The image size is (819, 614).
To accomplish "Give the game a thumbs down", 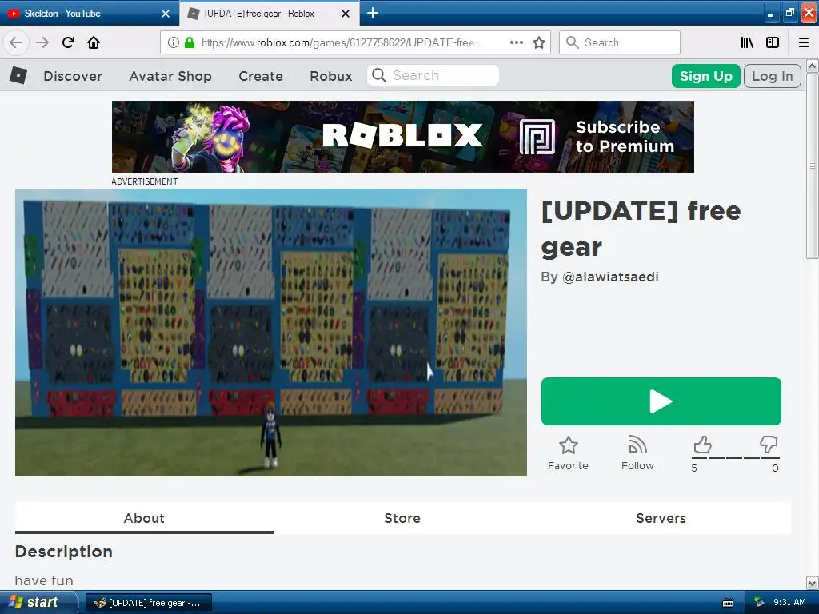I will (x=769, y=445).
